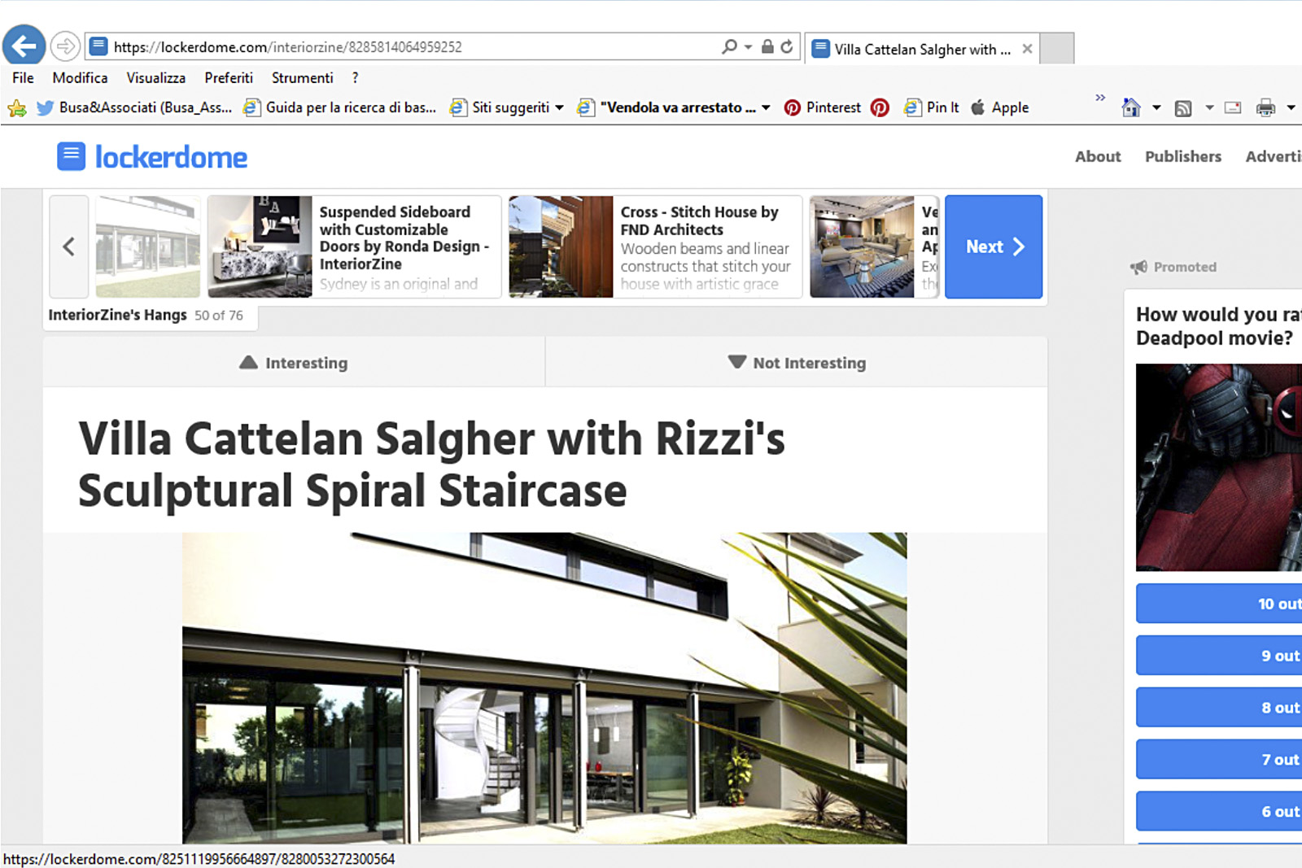Go to previous carousel item arrow

[69, 246]
